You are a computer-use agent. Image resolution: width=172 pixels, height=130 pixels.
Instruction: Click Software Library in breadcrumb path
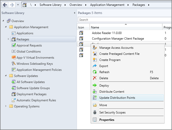(x=50, y=5)
